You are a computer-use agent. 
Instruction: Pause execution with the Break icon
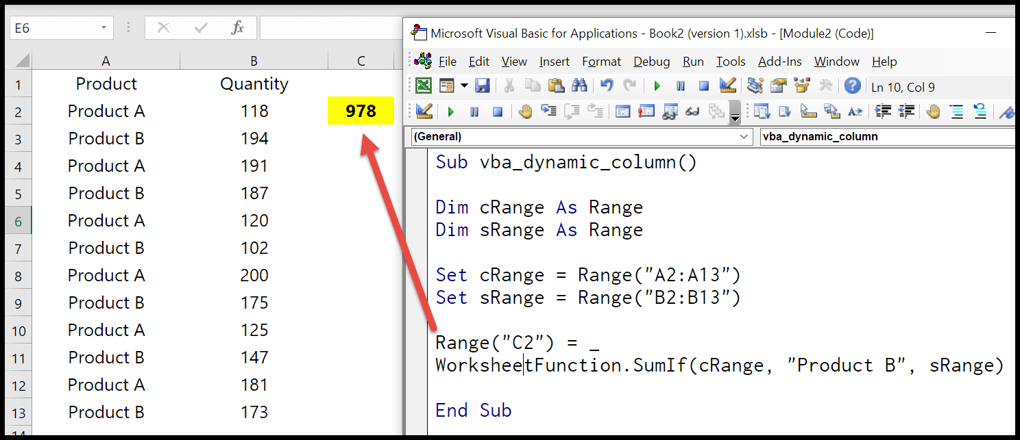(679, 85)
